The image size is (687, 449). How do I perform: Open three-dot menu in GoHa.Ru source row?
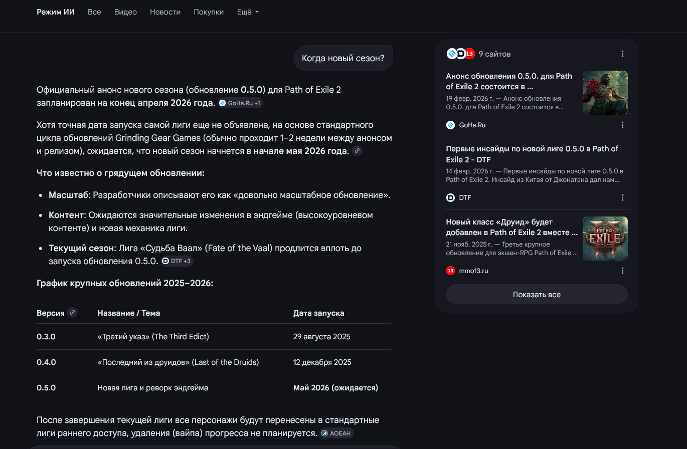pos(622,125)
